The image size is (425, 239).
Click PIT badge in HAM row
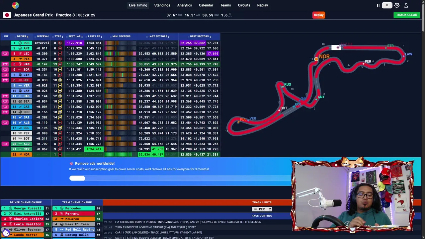[5, 64]
